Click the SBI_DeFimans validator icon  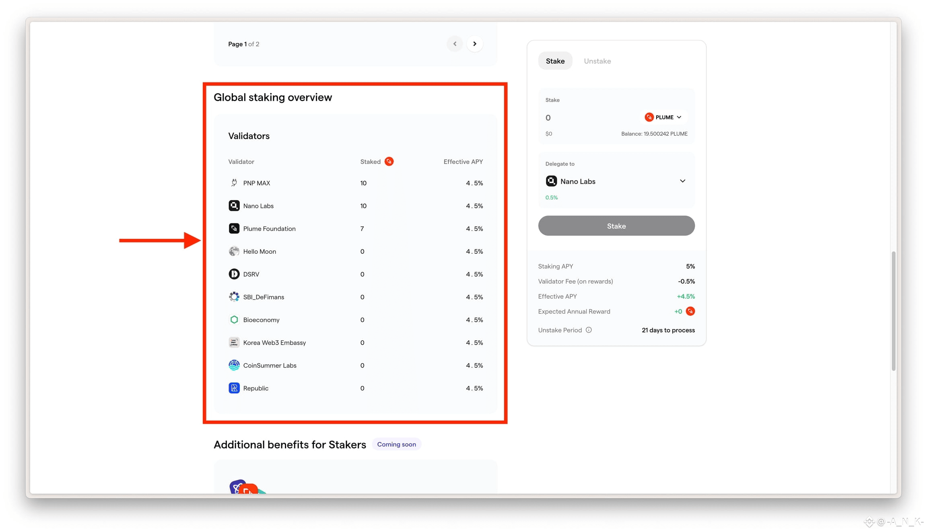coord(234,297)
